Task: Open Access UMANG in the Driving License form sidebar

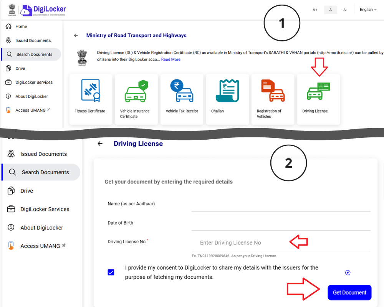Action: tap(36, 246)
